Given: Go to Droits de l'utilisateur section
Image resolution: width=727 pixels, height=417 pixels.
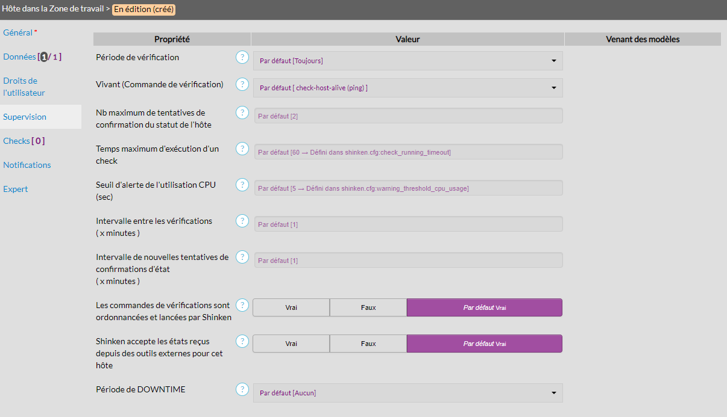Looking at the screenshot, I should [24, 87].
